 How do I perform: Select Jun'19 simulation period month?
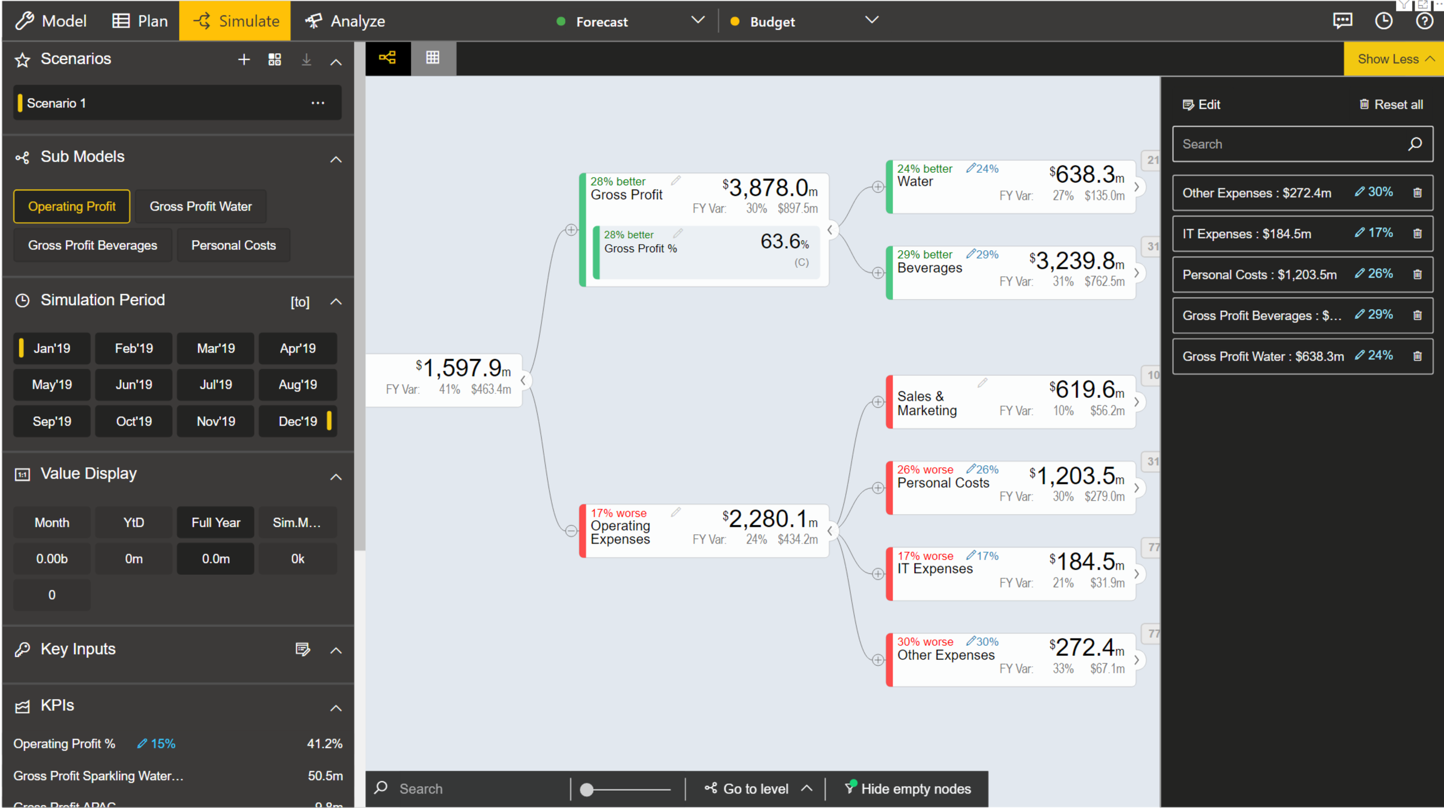(x=134, y=385)
